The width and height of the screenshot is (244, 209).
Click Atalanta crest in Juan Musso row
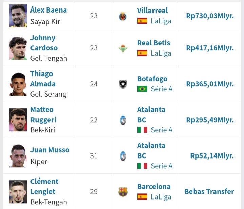tap(123, 156)
